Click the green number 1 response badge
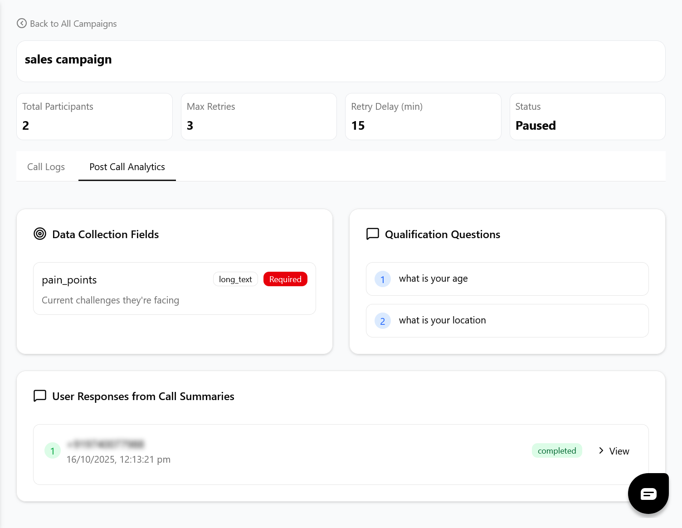Screen dimensions: 682x528 point(53,451)
